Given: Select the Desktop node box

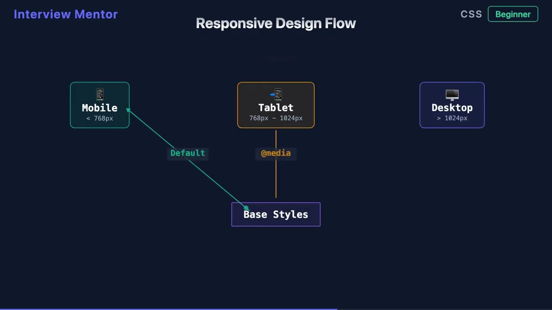Looking at the screenshot, I should (x=452, y=105).
